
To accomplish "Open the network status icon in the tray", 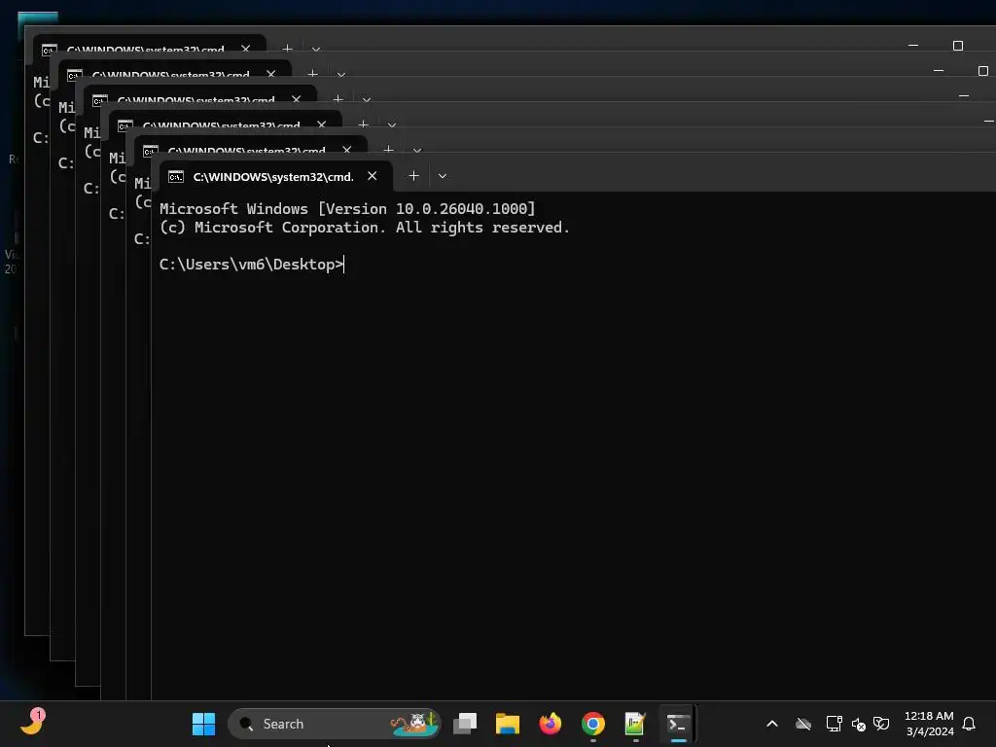I will (834, 724).
